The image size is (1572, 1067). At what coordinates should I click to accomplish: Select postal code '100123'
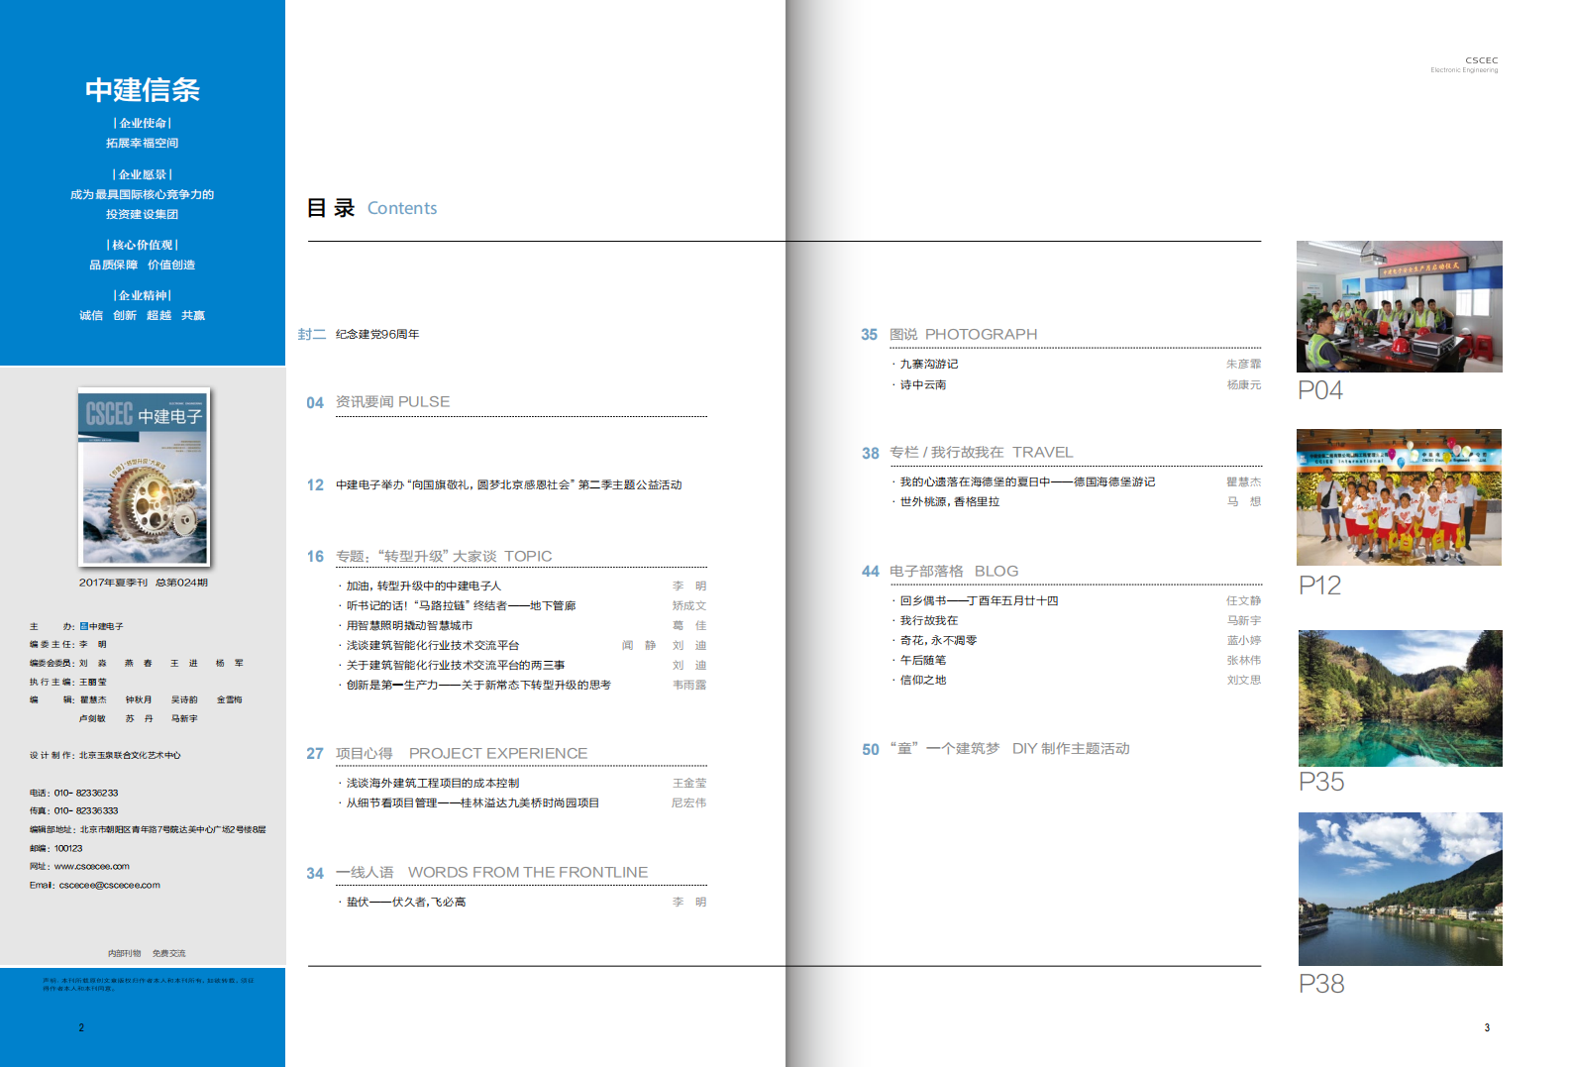[68, 848]
